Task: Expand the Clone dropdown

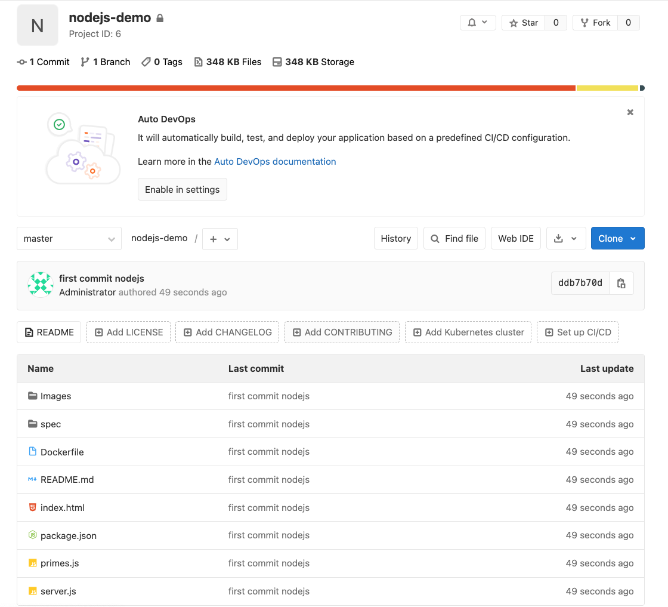Action: pos(618,238)
